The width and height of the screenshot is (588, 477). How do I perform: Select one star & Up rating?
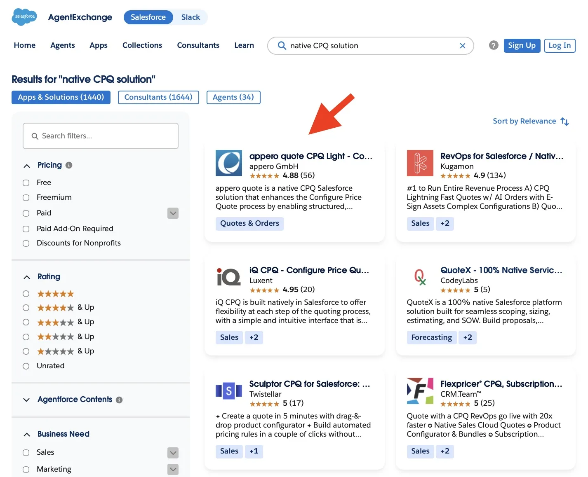[x=26, y=351]
